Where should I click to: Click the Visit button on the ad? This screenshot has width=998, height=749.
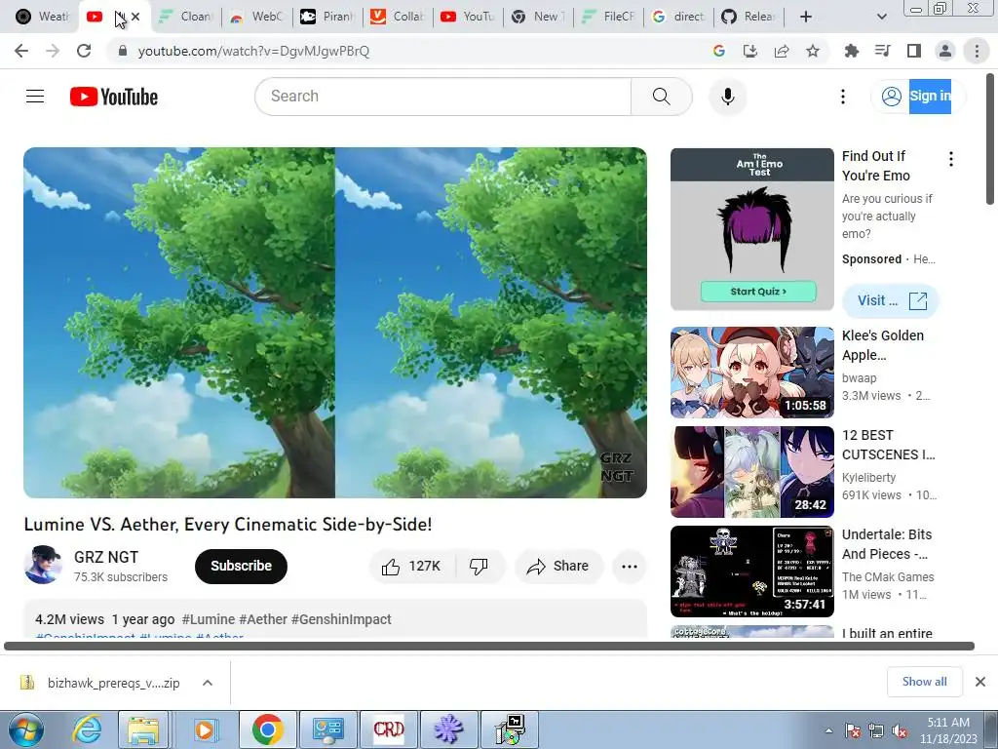click(x=891, y=300)
